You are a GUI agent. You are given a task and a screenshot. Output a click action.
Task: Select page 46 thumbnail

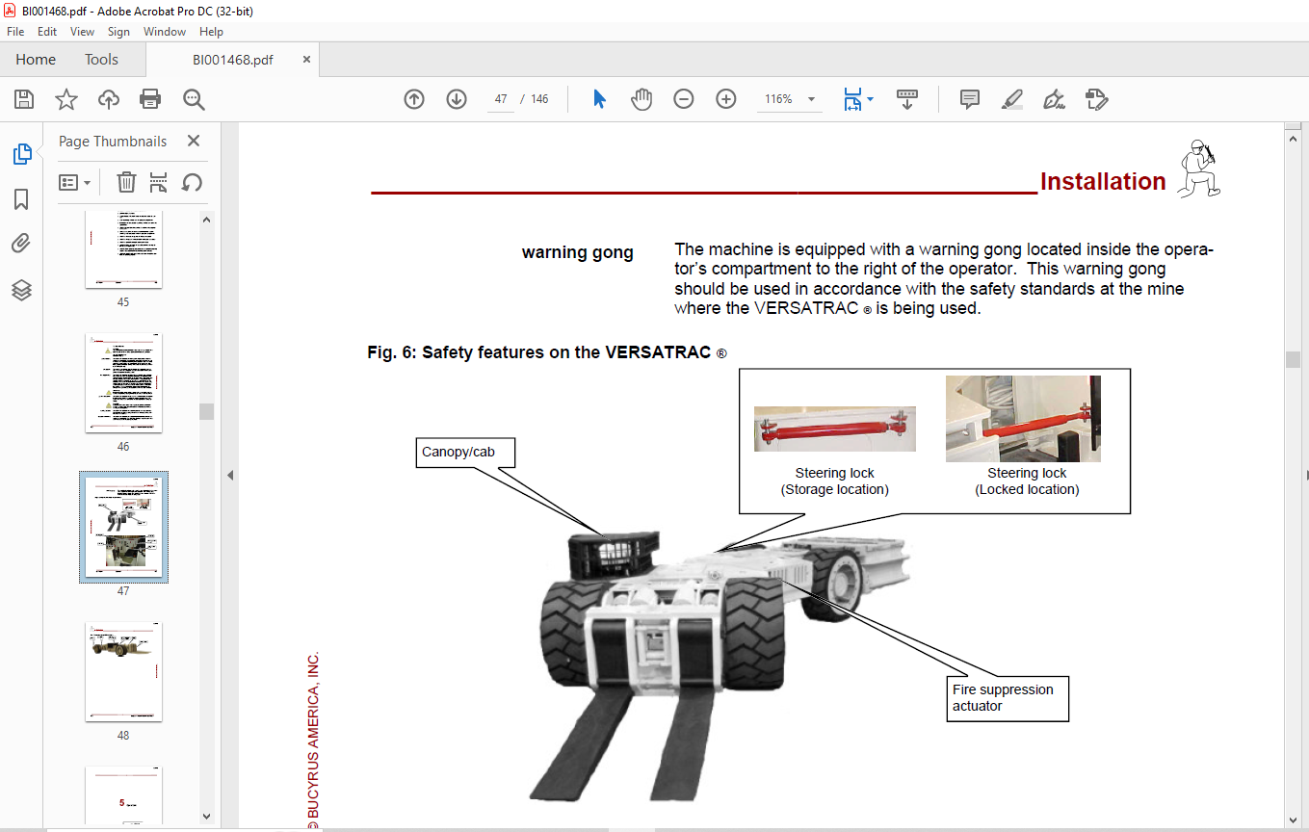click(x=123, y=382)
